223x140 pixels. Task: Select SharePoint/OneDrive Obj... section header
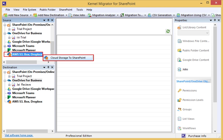click(193, 81)
